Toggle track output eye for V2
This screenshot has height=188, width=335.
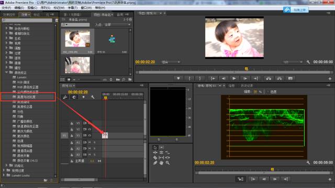(90, 129)
